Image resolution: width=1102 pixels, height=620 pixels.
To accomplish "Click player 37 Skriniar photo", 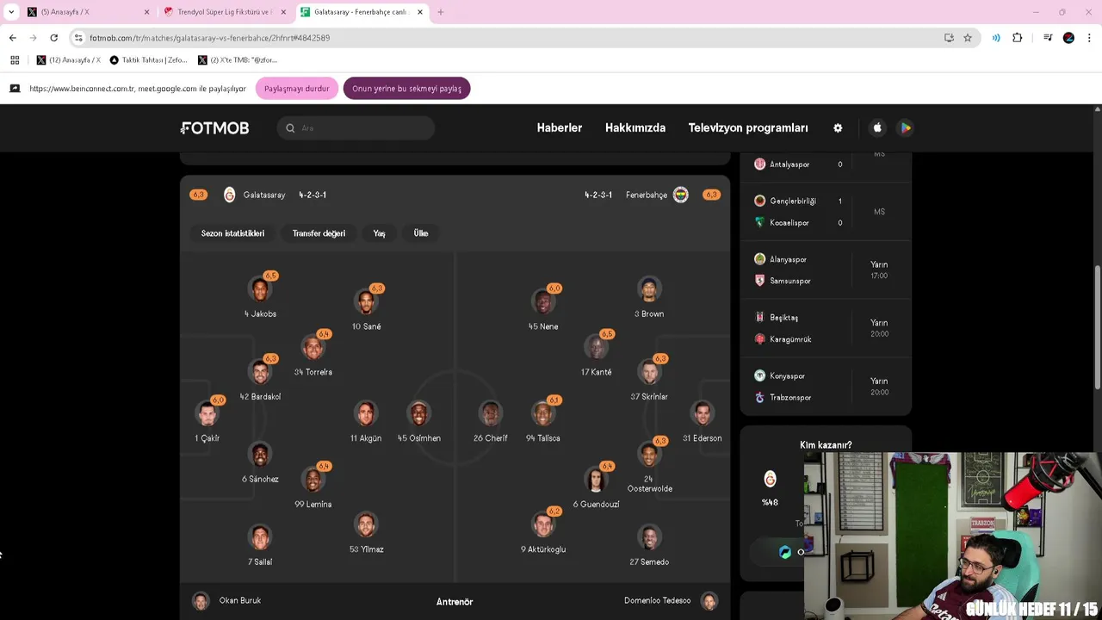I will (649, 372).
